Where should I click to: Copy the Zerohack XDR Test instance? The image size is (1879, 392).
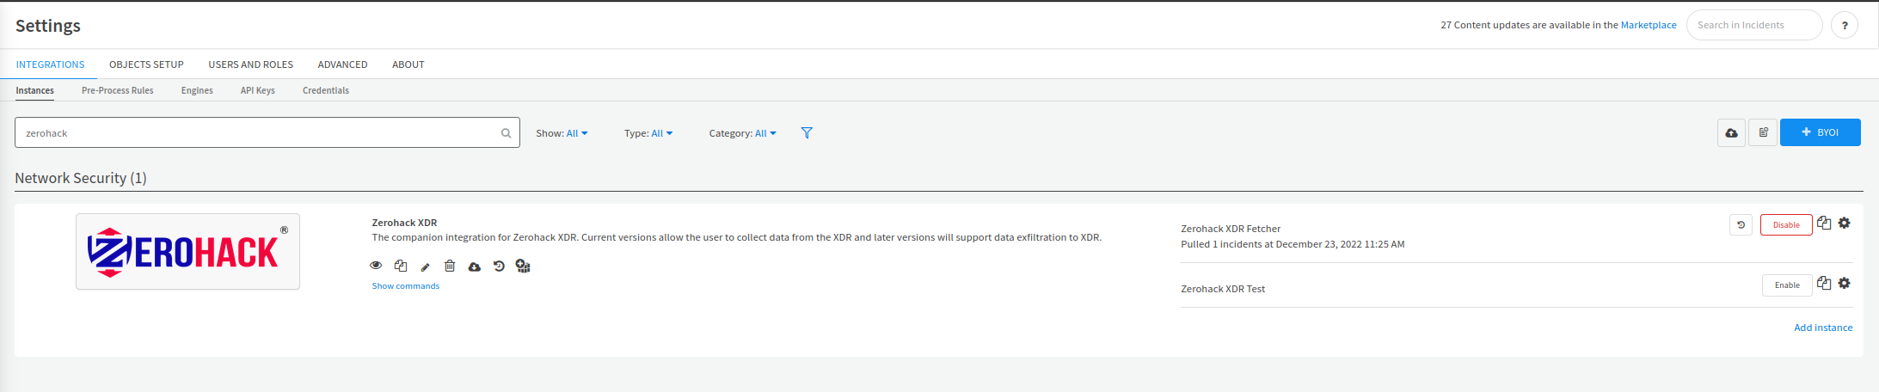point(1823,284)
